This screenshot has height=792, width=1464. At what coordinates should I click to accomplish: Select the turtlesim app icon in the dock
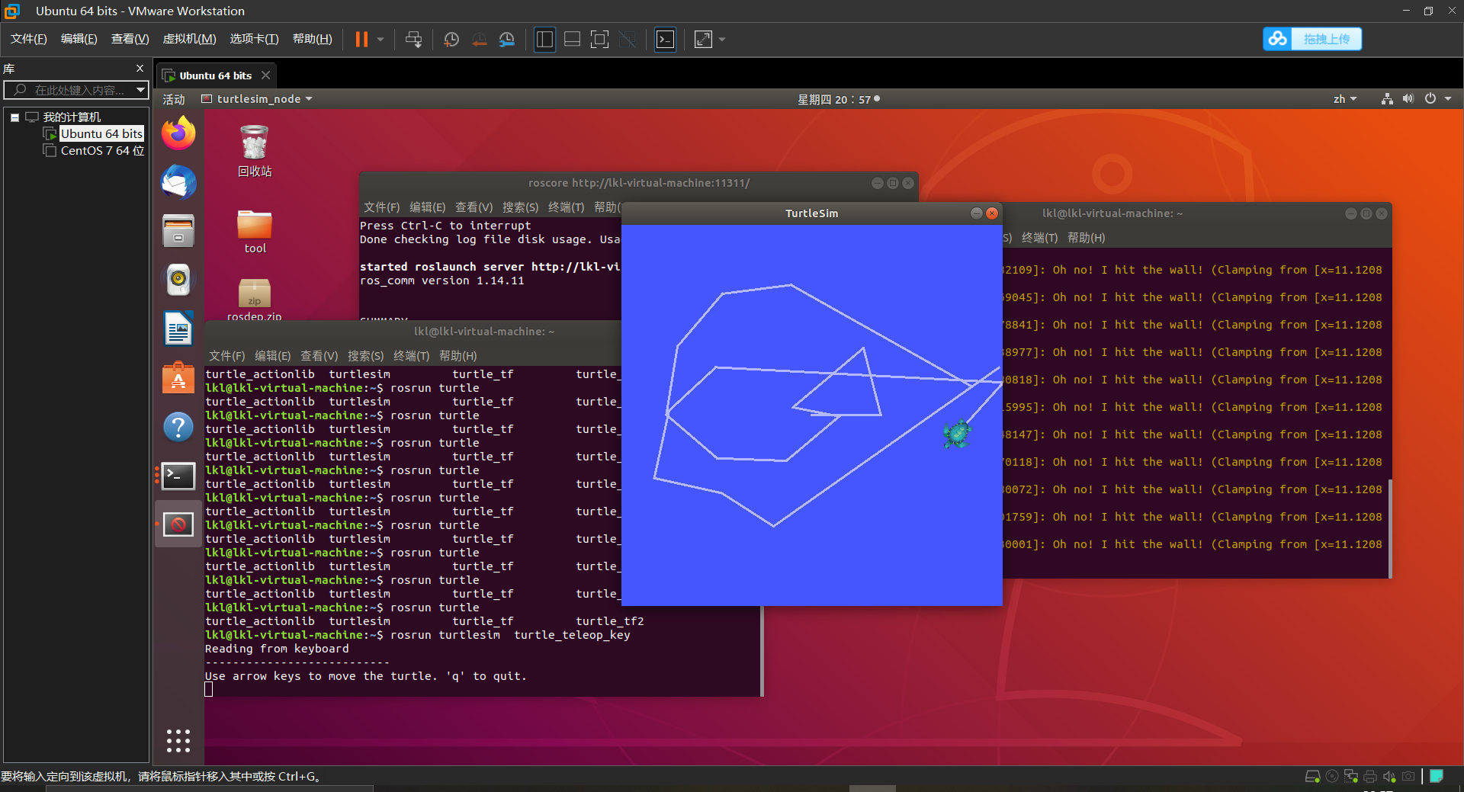[178, 524]
